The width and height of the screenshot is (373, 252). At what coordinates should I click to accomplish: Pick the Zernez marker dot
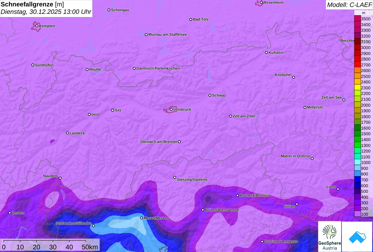(10, 213)
